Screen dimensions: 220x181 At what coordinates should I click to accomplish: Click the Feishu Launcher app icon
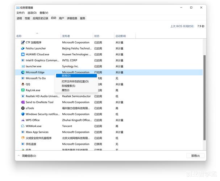(23, 48)
